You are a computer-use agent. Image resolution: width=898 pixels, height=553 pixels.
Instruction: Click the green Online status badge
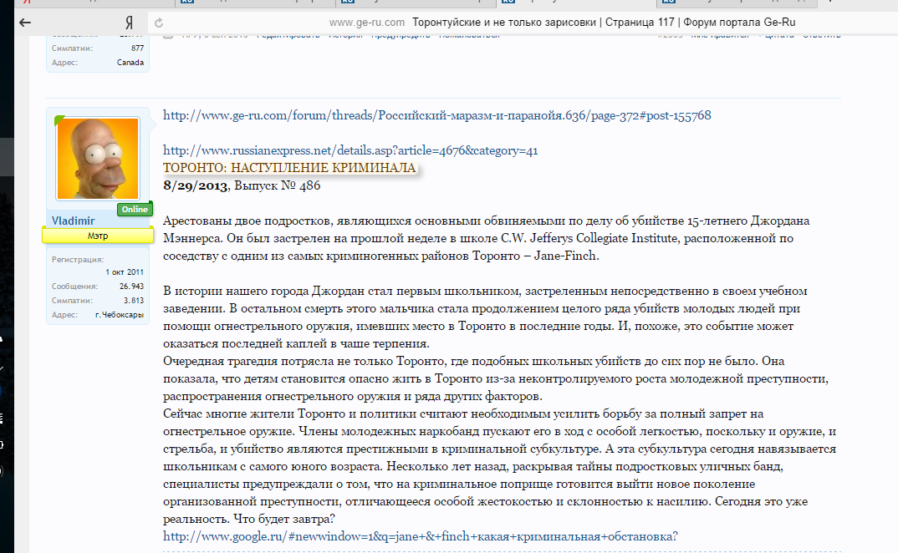coord(133,209)
